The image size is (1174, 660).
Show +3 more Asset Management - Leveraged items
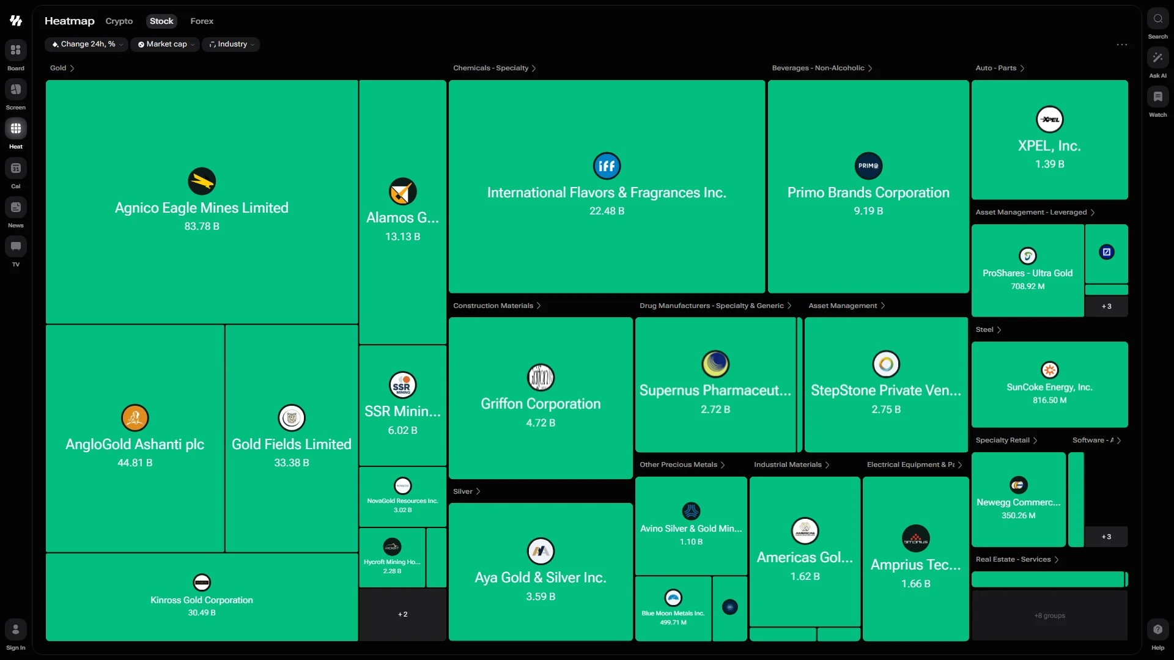[x=1107, y=307]
